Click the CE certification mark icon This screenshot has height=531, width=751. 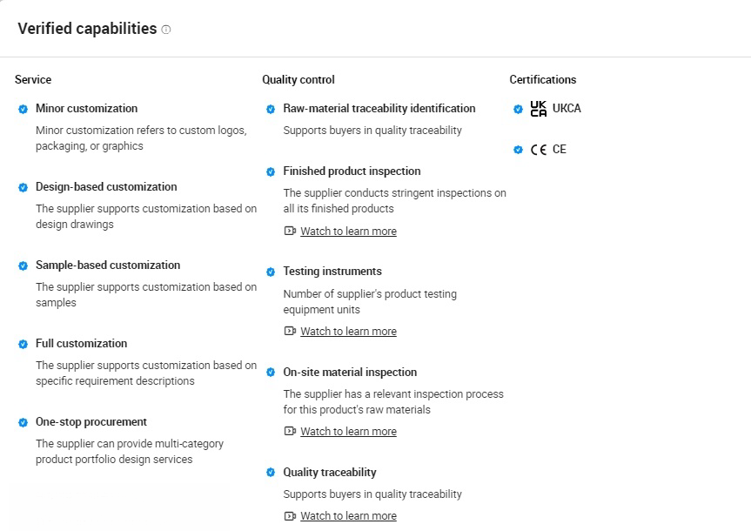[539, 150]
